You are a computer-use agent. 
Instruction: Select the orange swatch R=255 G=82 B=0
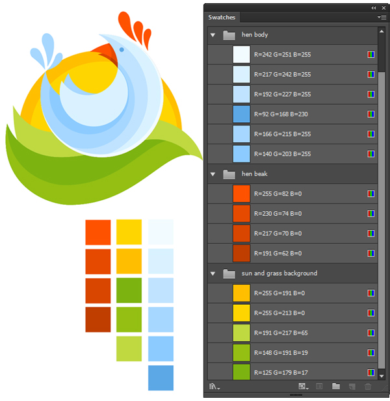tap(241, 194)
